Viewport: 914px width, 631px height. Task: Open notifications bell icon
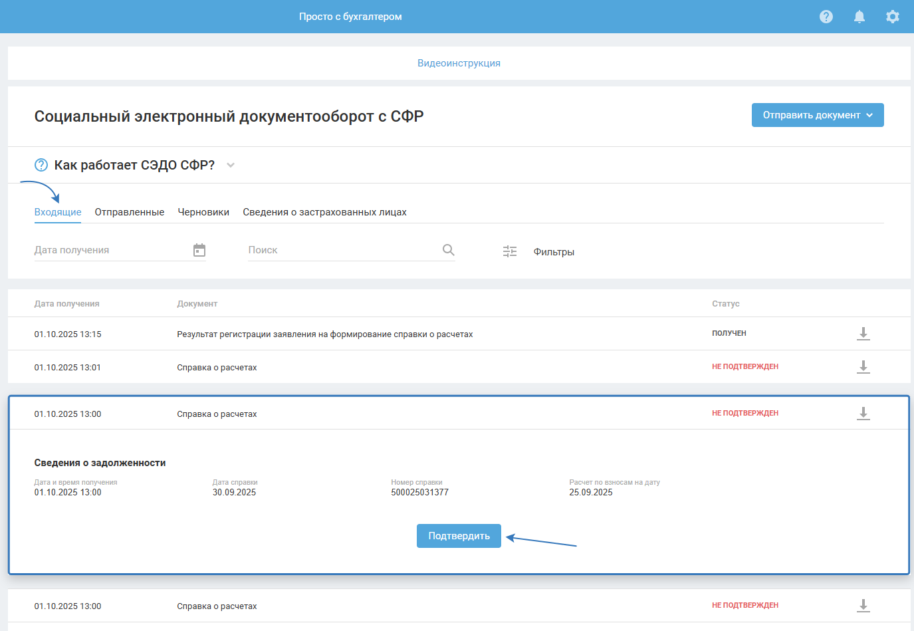pyautogui.click(x=859, y=17)
